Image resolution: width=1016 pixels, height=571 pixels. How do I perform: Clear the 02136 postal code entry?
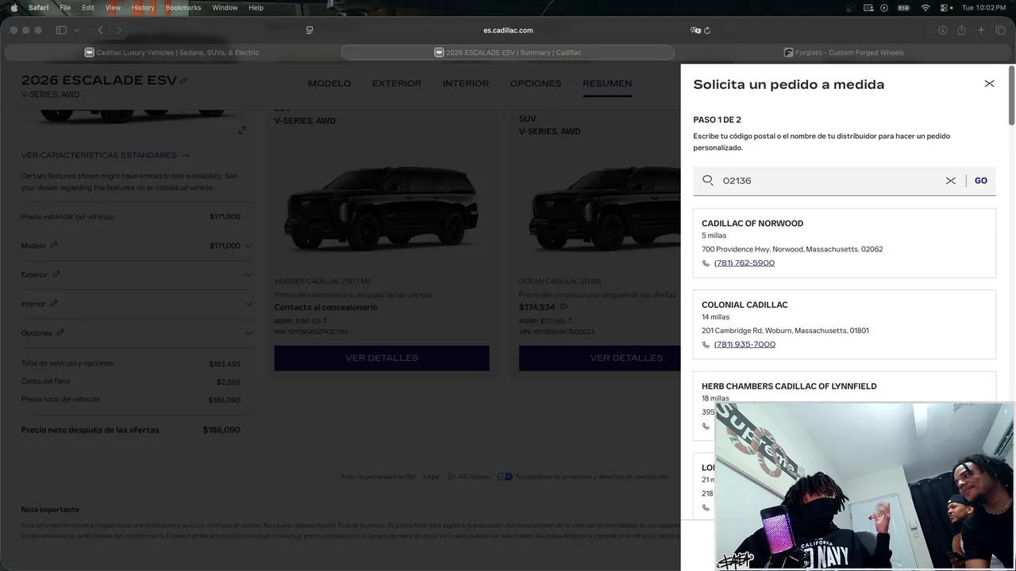[950, 181]
